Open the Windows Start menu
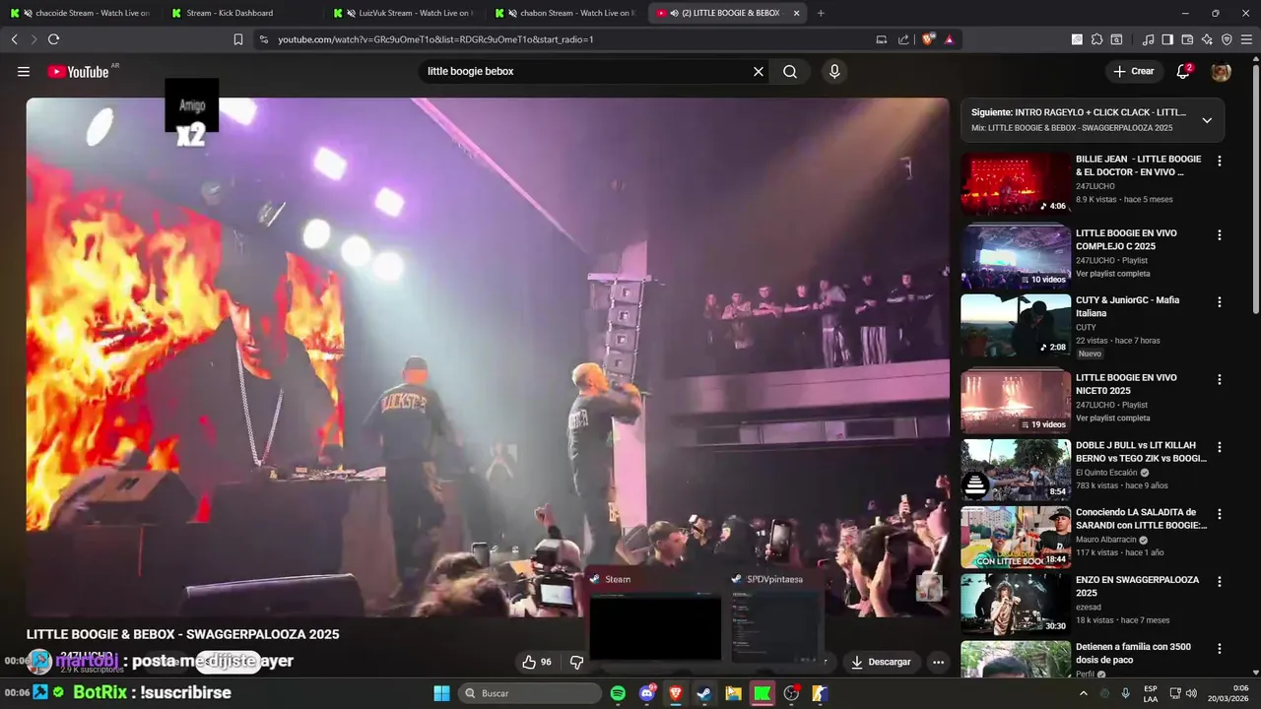 pyautogui.click(x=441, y=693)
